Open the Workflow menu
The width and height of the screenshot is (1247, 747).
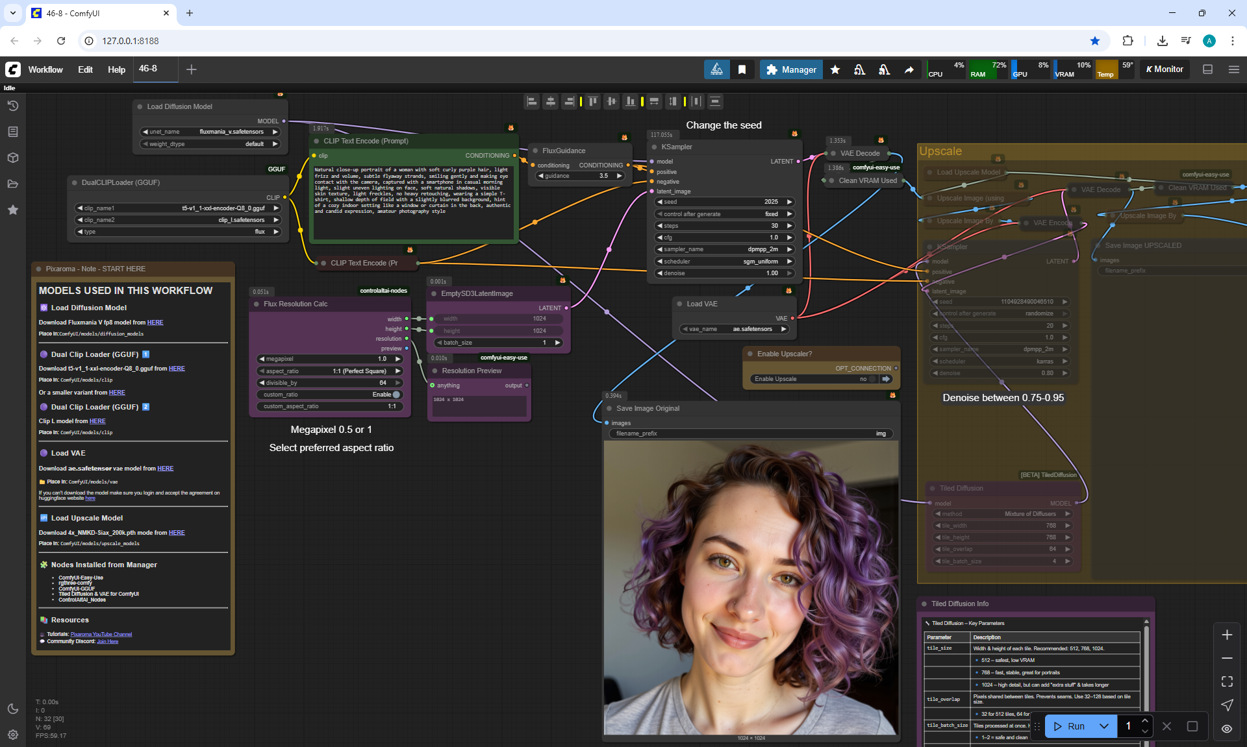pyautogui.click(x=45, y=69)
